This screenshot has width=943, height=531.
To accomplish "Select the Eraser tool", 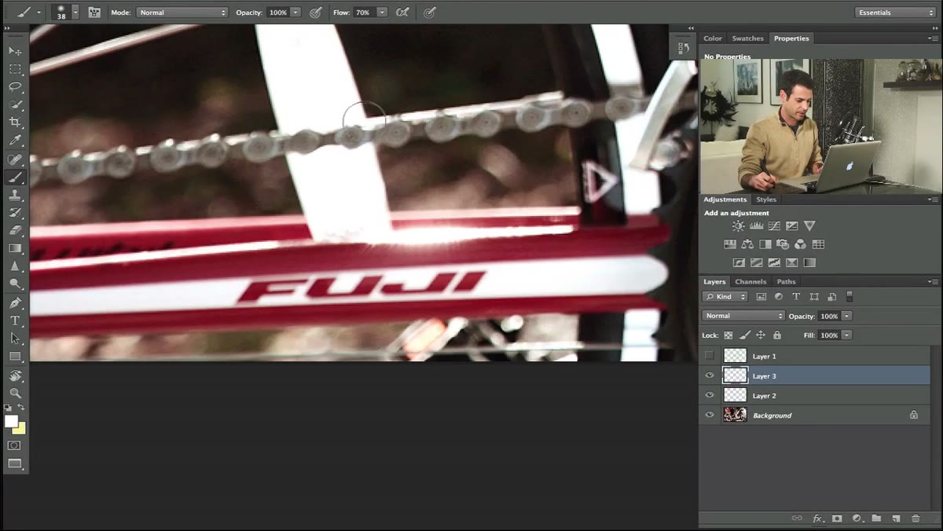I will 15,231.
